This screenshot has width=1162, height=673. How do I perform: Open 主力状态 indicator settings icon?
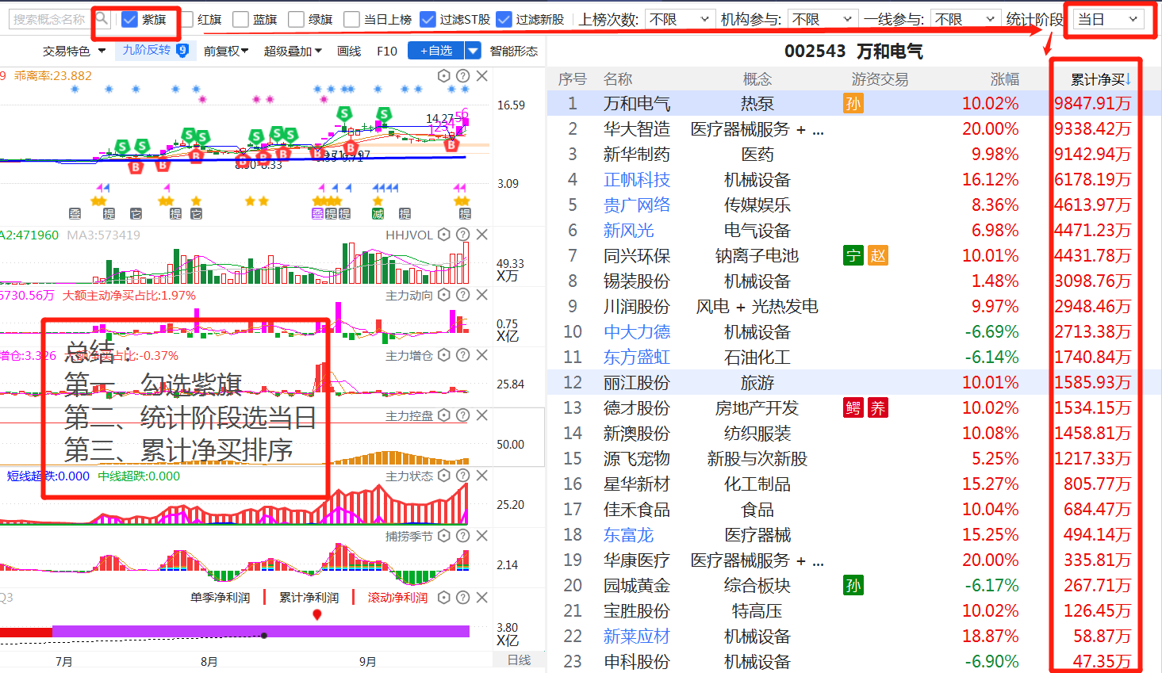point(444,476)
